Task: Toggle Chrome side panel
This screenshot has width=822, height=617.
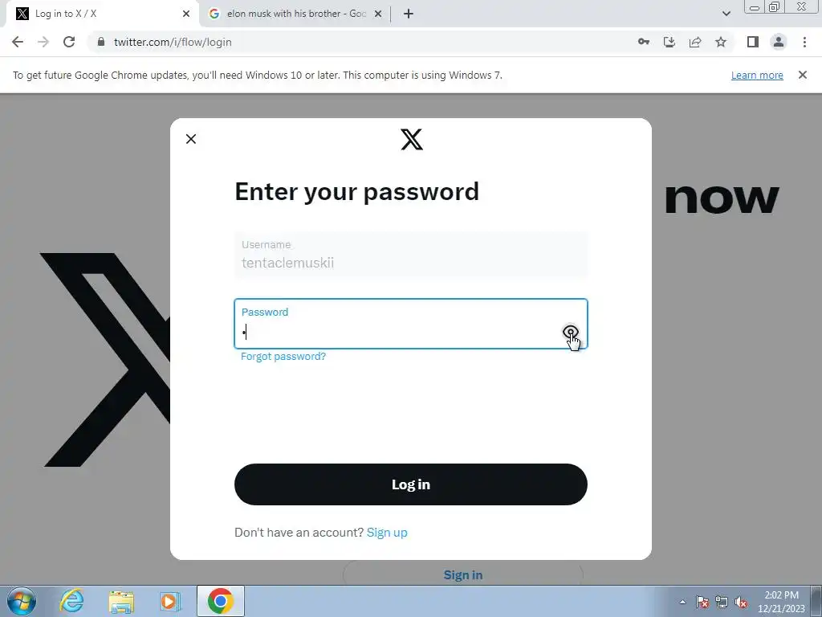Action: (753, 42)
